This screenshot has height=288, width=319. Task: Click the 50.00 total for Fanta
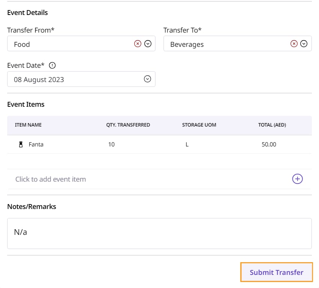[x=269, y=144]
